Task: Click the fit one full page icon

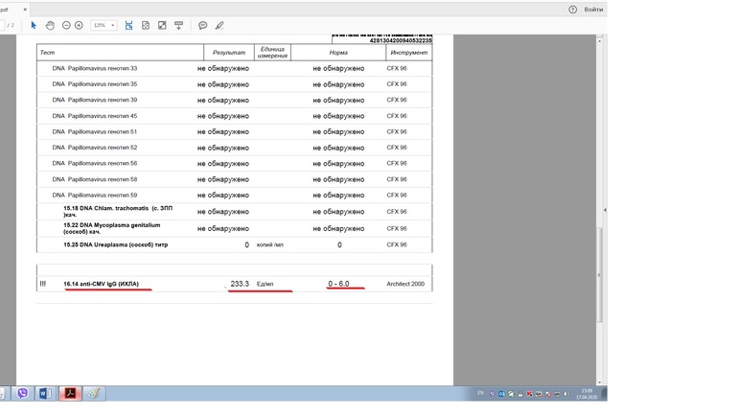Action: 146,25
